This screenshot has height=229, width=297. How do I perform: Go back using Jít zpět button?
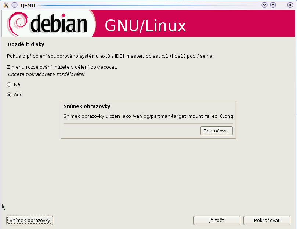coord(217,221)
